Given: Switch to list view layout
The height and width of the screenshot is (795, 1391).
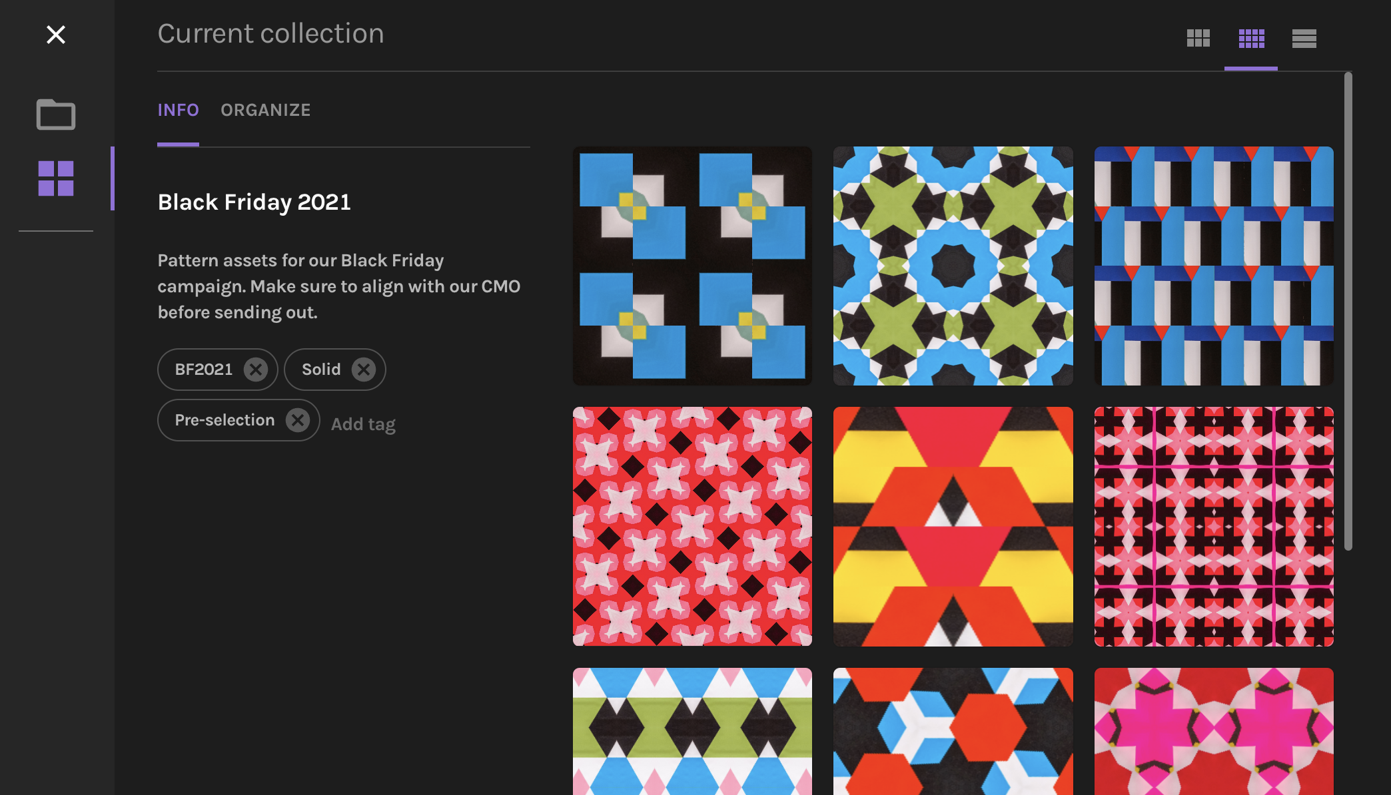Looking at the screenshot, I should pyautogui.click(x=1304, y=39).
